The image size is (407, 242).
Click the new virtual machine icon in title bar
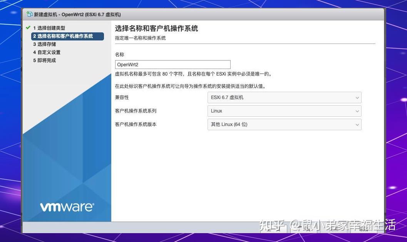tap(30, 14)
